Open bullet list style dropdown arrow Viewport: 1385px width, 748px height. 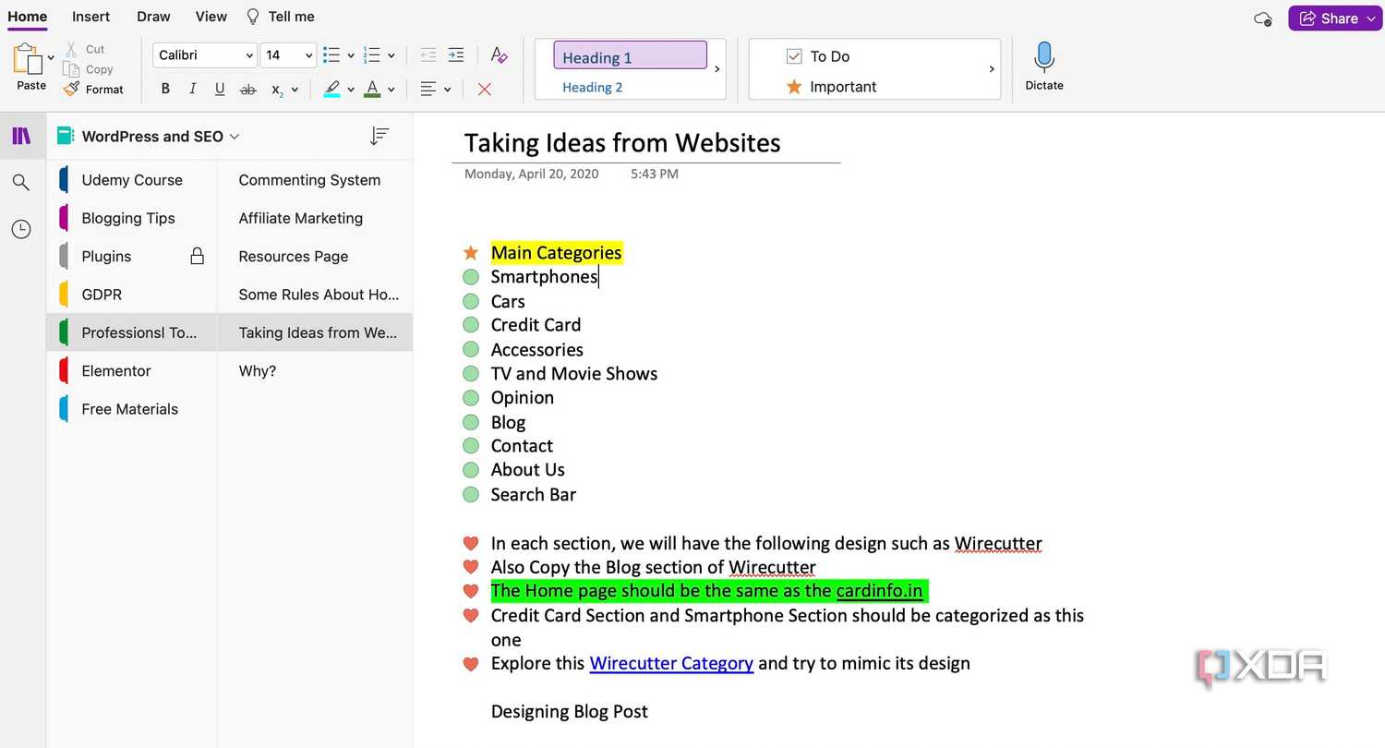(351, 55)
